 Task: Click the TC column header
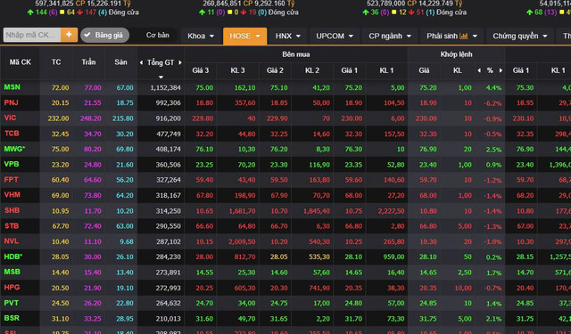[x=56, y=62]
